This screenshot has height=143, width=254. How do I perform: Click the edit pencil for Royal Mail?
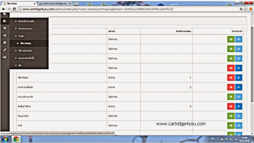click(x=239, y=116)
